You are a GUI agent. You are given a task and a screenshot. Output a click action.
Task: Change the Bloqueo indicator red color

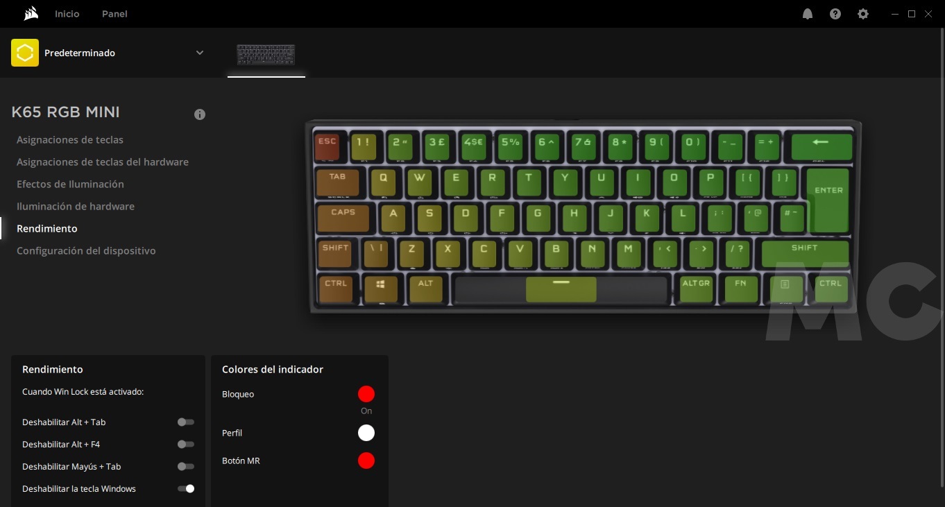[366, 394]
